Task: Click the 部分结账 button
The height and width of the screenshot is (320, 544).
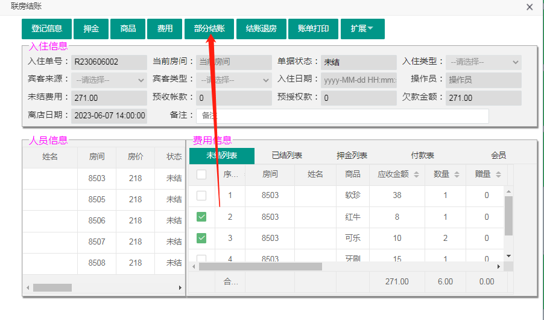Action: [209, 29]
